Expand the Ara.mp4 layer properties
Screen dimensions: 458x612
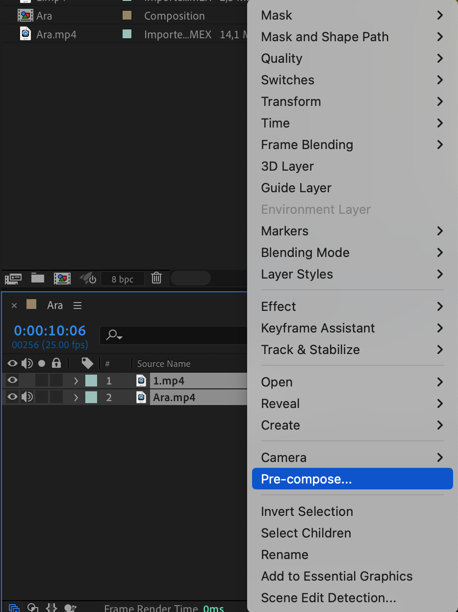click(76, 397)
